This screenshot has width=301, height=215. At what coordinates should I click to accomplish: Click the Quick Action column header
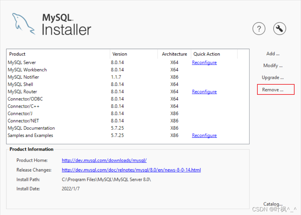point(214,54)
